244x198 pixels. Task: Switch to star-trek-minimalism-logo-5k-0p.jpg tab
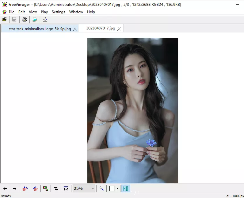[x=40, y=28]
